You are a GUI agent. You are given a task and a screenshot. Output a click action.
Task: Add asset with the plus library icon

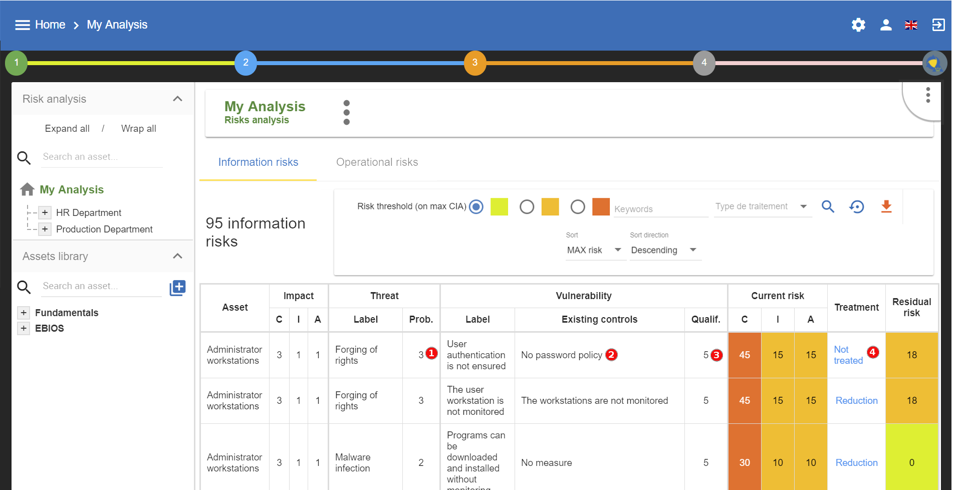[178, 288]
